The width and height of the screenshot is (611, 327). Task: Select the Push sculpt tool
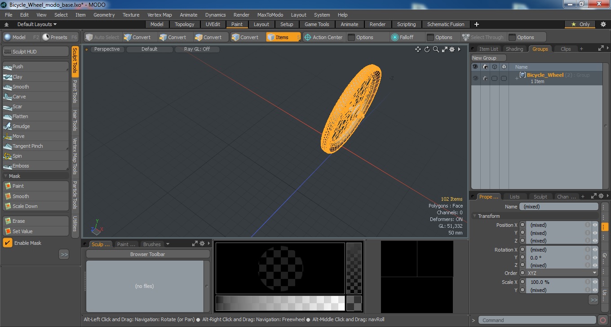36,66
